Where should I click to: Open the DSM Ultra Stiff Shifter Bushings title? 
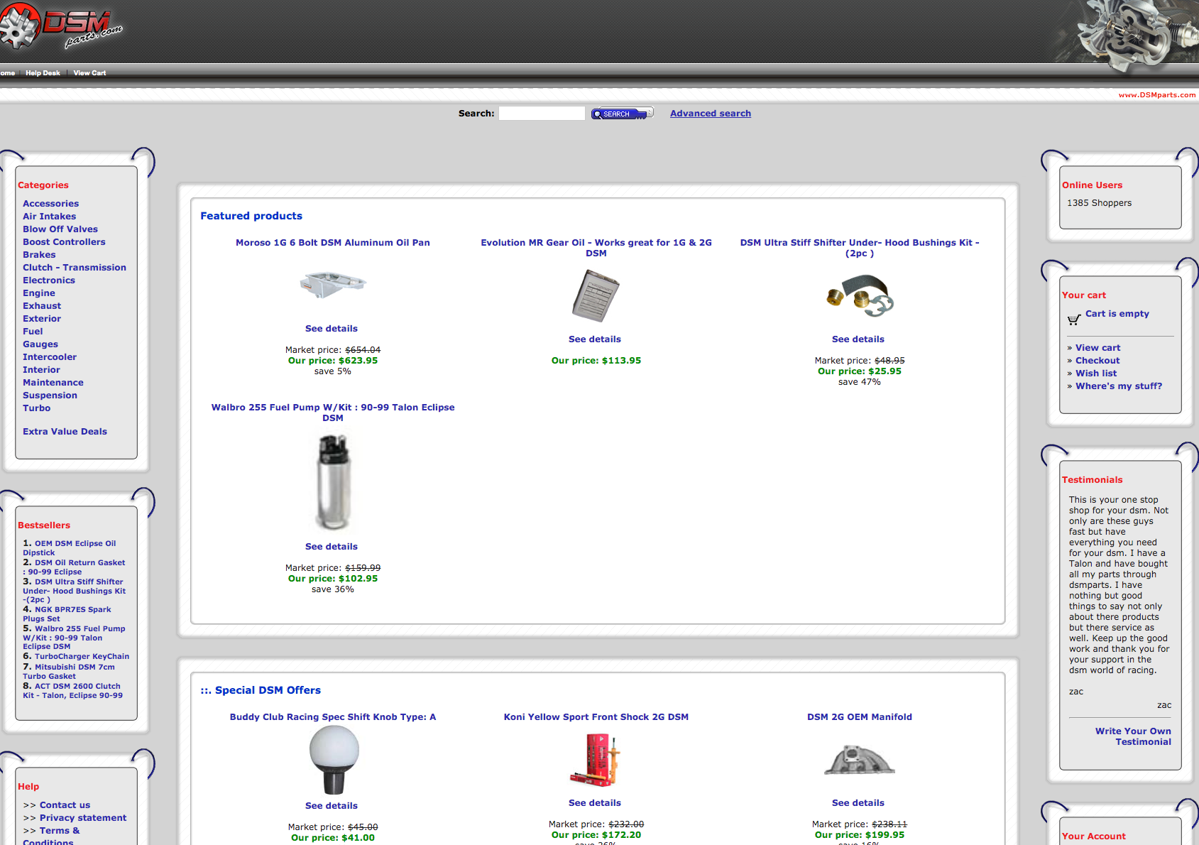click(x=860, y=248)
